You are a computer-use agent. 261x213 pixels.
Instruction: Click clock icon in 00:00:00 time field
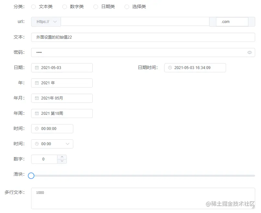(37, 129)
